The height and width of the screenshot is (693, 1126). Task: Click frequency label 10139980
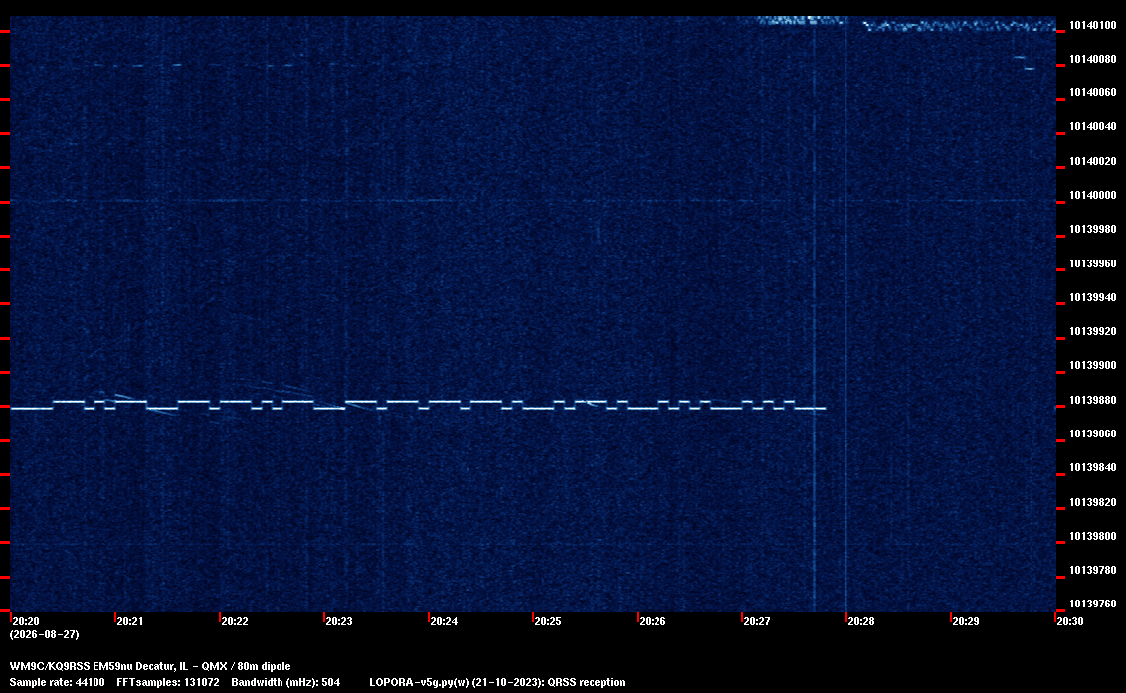point(1093,229)
